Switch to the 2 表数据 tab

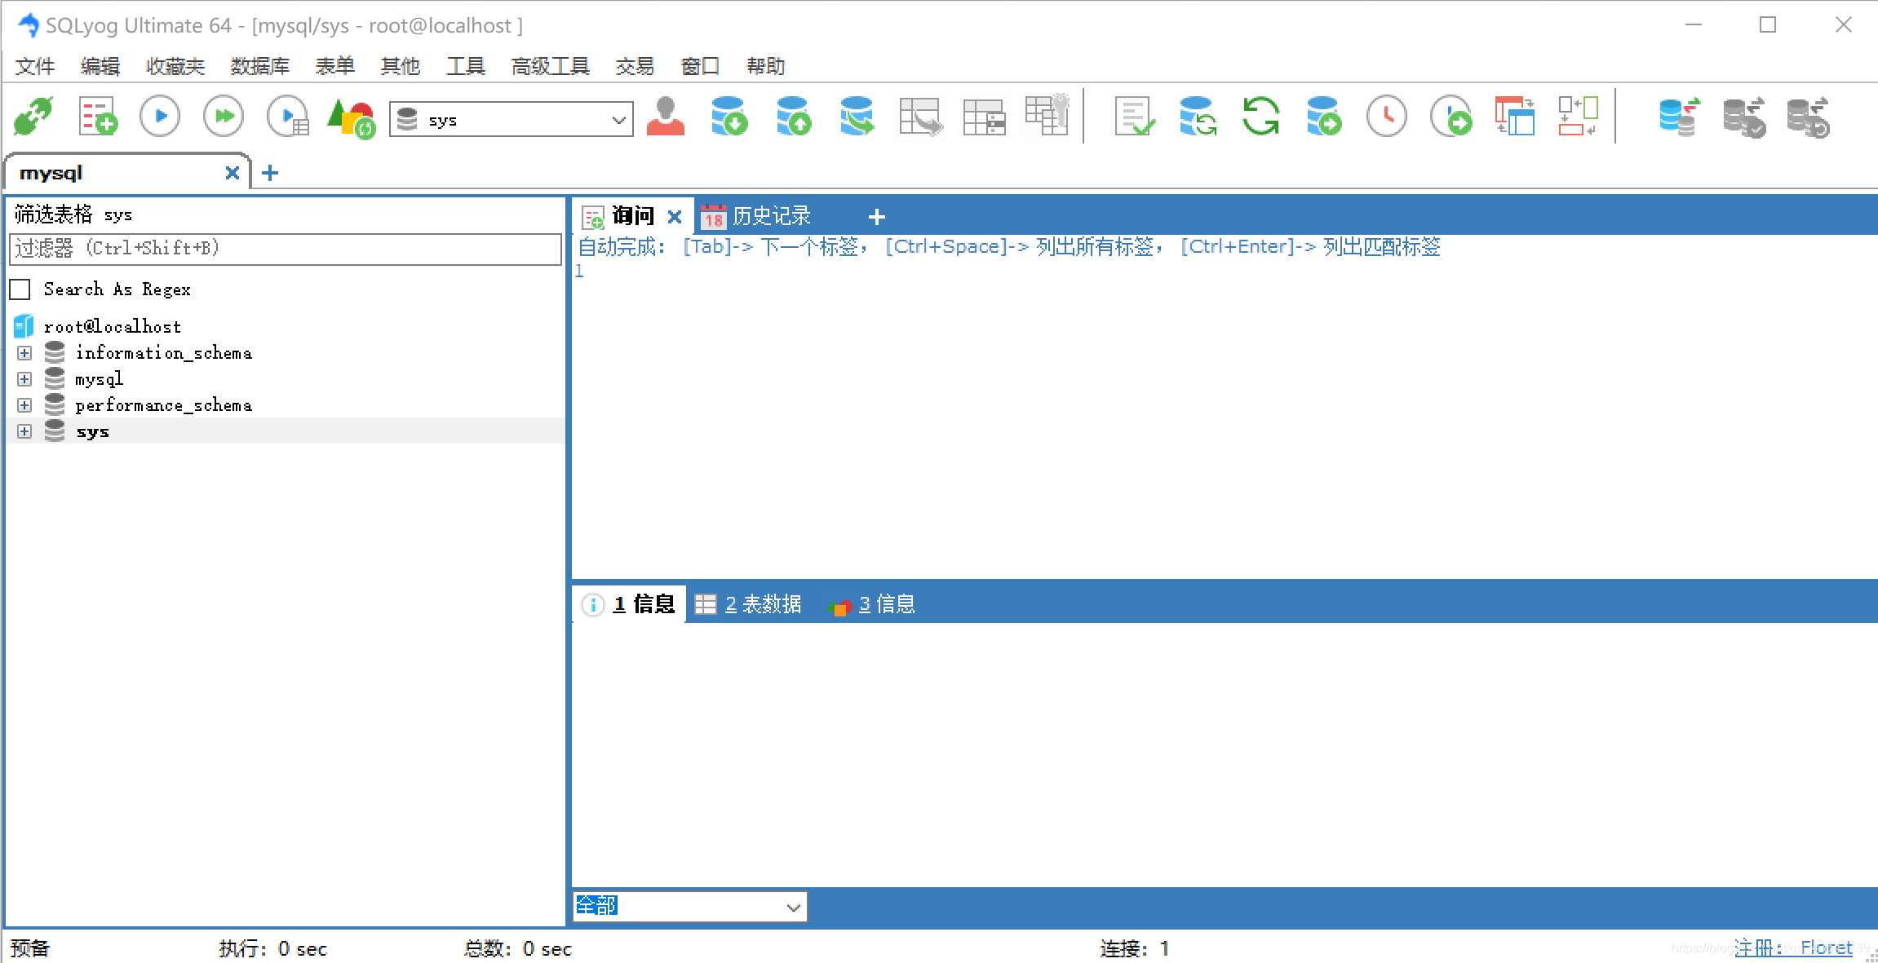pyautogui.click(x=748, y=604)
